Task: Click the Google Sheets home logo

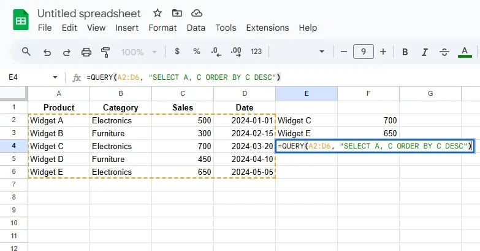Action: pos(20,20)
